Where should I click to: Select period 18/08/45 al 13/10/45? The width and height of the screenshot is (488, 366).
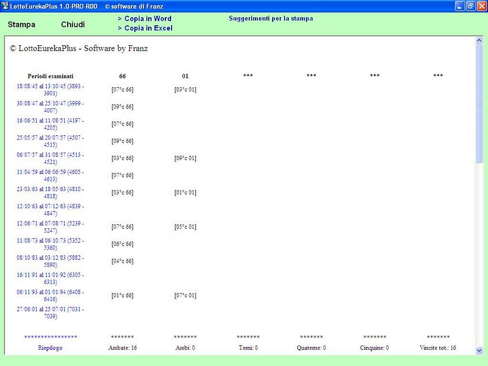(51, 89)
